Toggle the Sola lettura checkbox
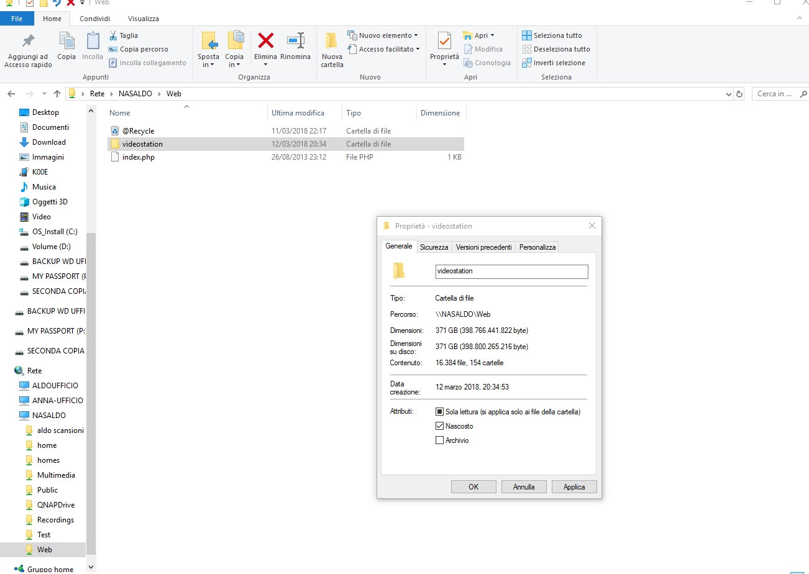The image size is (809, 574). [x=439, y=412]
